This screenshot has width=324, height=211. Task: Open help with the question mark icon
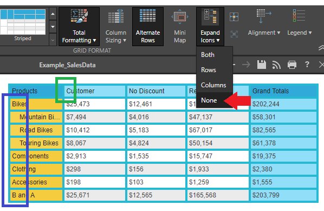pos(307,65)
